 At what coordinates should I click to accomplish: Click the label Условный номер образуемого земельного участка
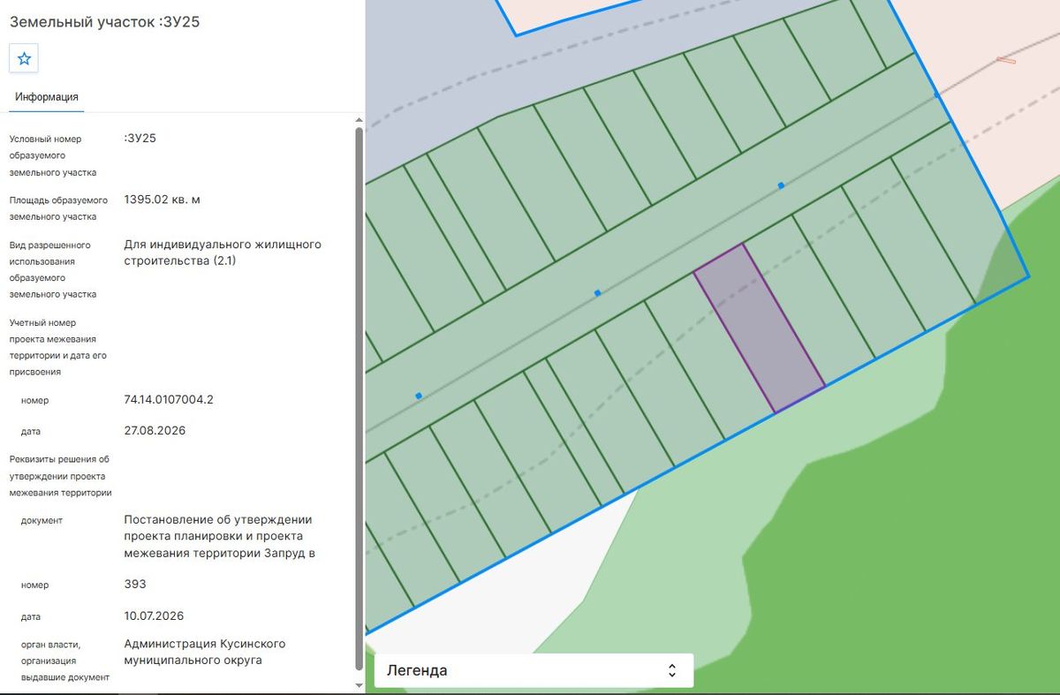(53, 155)
